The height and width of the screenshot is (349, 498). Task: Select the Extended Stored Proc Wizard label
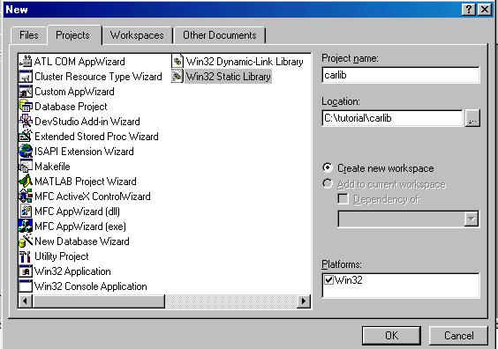click(x=96, y=137)
